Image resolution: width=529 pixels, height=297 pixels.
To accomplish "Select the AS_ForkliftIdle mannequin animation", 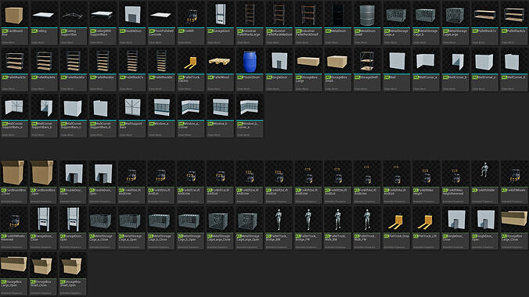I will click(484, 182).
